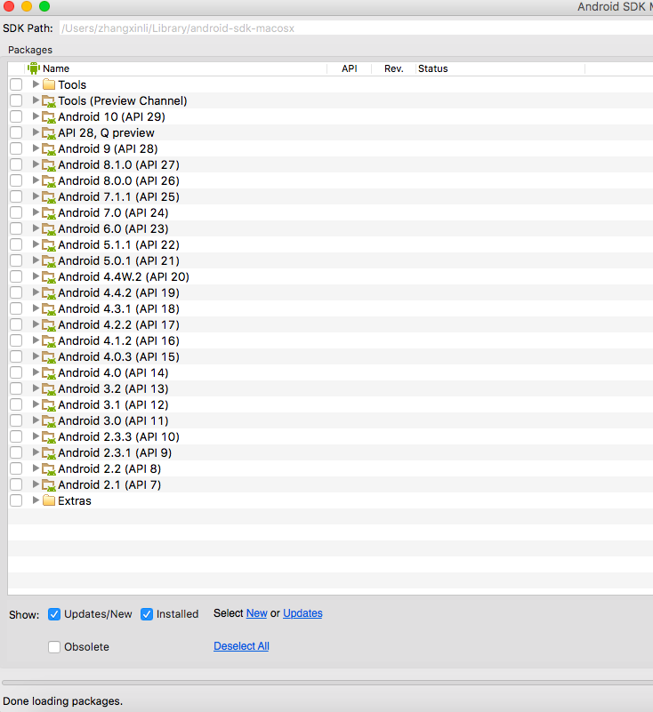Click the Android 3.2 (API 13) folder icon
The image size is (653, 712).
49,388
